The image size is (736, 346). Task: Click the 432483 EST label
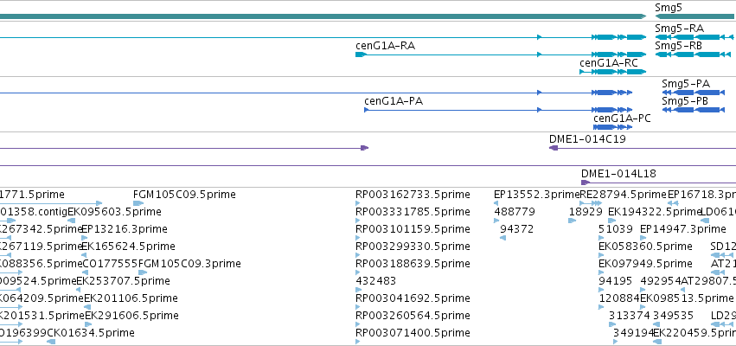[x=375, y=281]
